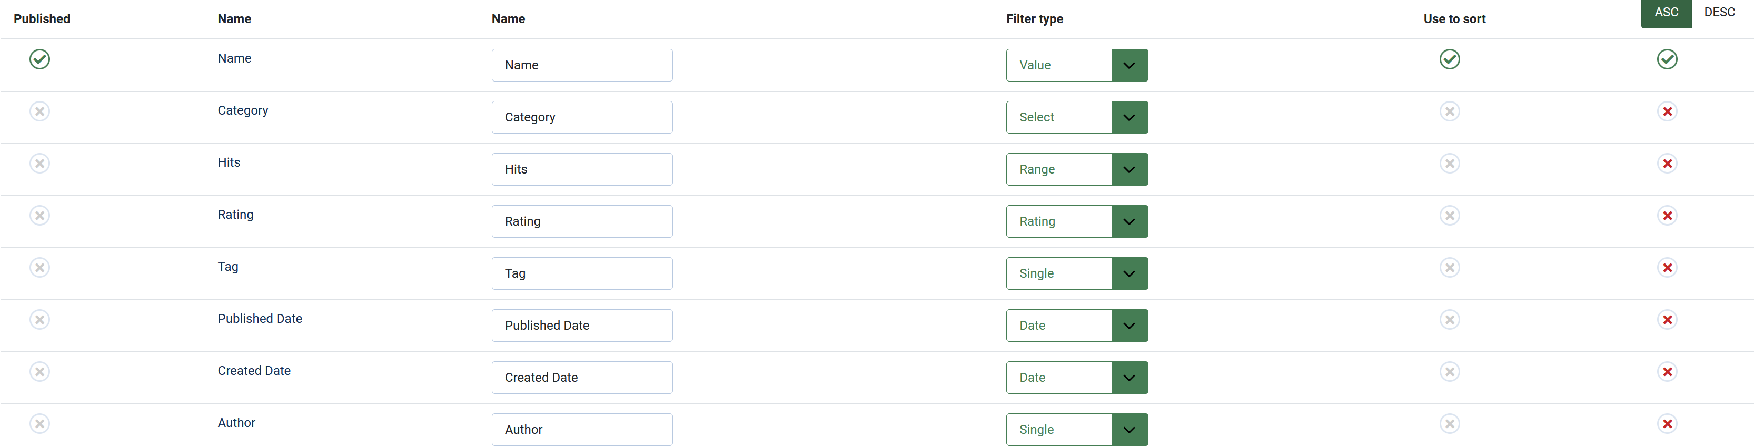Click red X icon in Tag row
Viewport: 1754px width, 447px height.
1667,268
